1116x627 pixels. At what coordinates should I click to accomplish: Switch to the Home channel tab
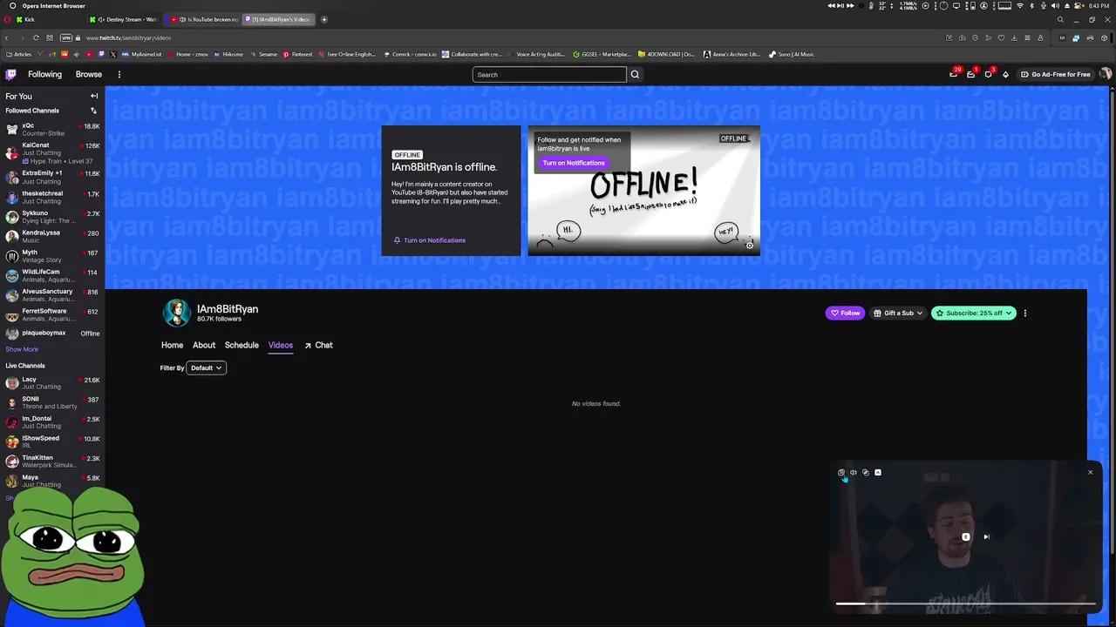coord(172,345)
